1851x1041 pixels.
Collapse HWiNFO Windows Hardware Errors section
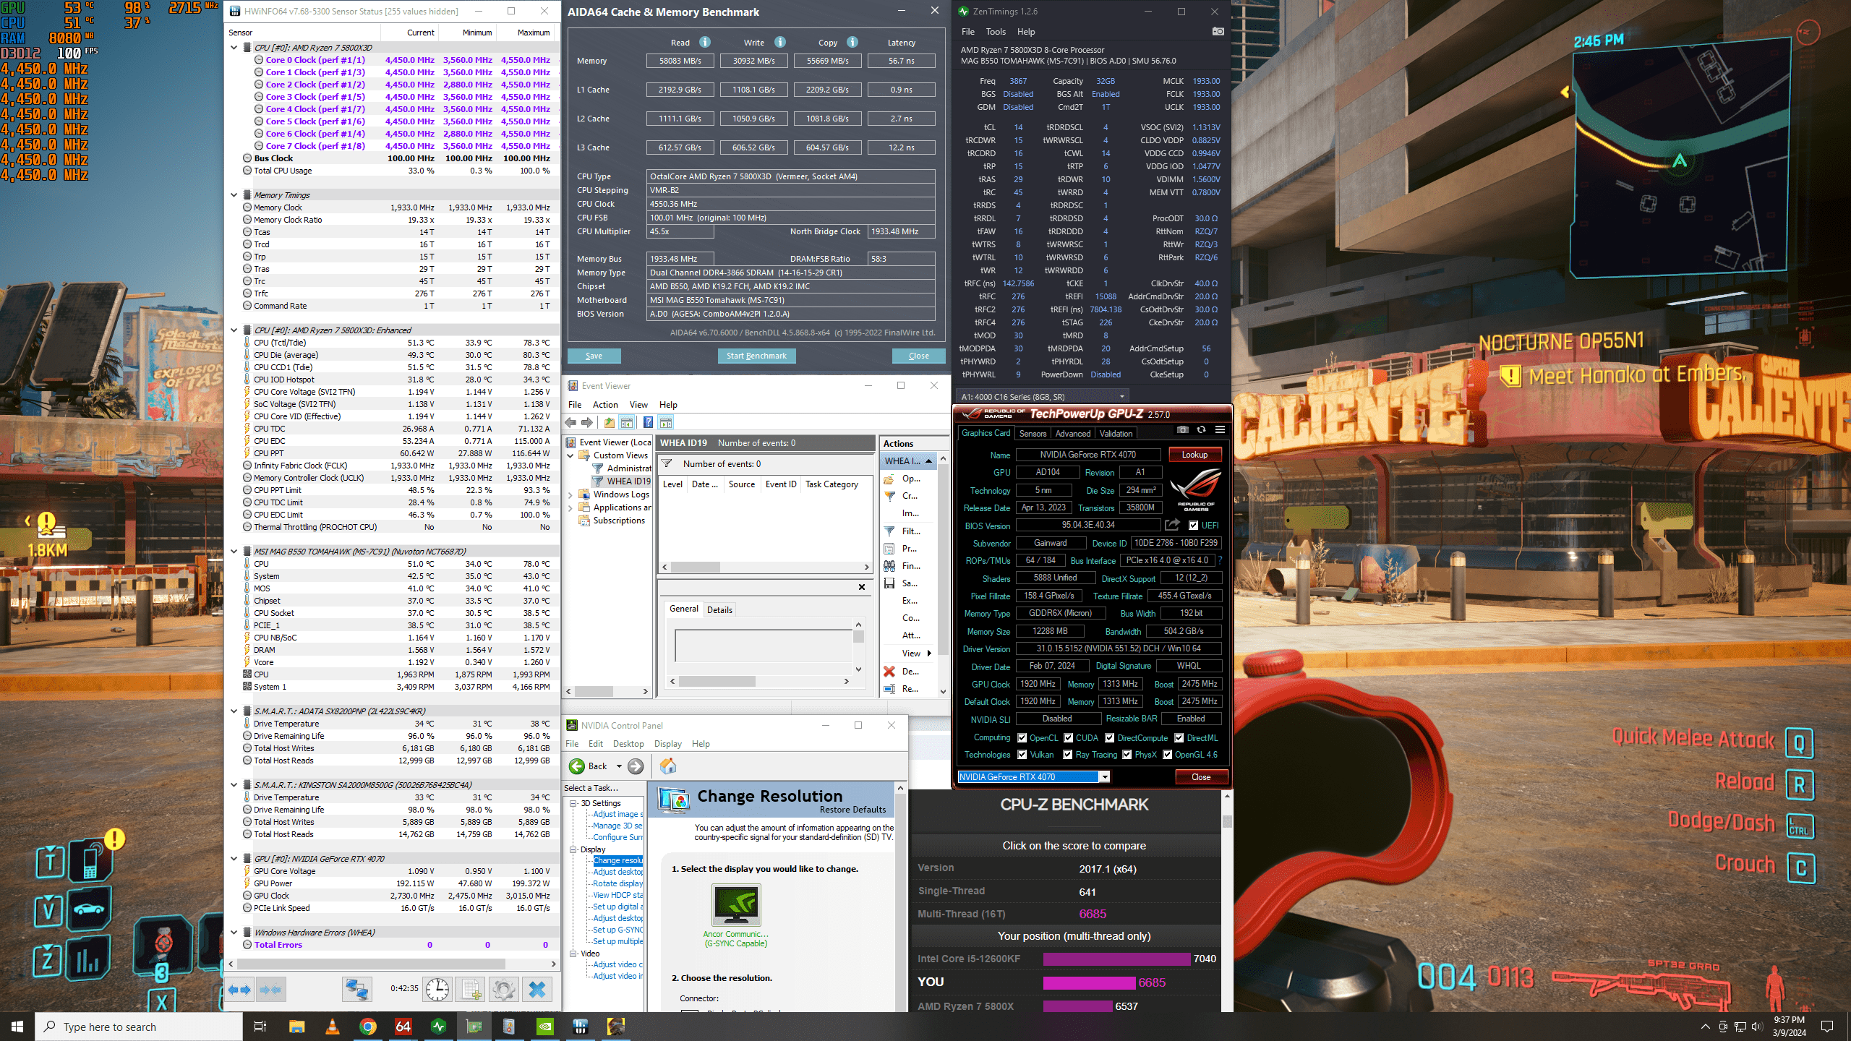(234, 933)
